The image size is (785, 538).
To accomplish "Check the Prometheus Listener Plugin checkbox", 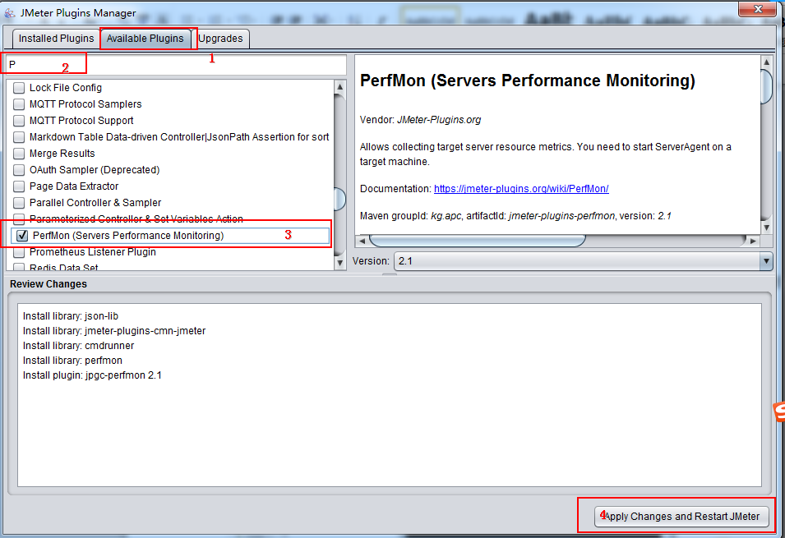I will point(19,252).
